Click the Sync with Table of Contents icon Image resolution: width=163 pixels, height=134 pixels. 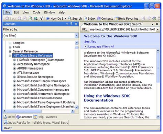tap(154, 19)
